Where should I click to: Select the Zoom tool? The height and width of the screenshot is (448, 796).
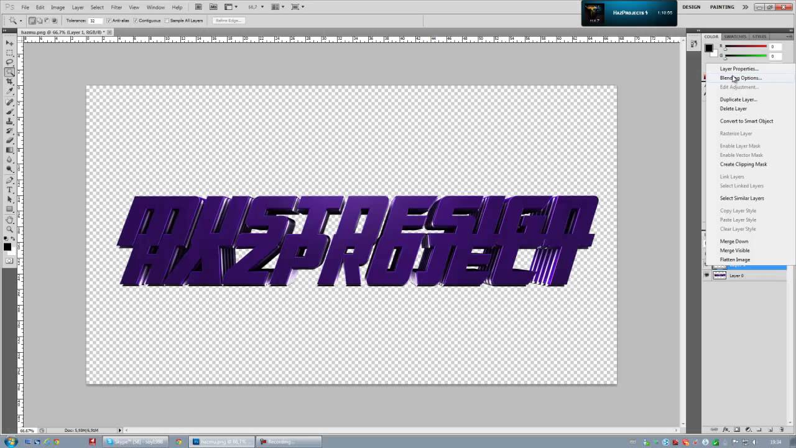pyautogui.click(x=9, y=230)
